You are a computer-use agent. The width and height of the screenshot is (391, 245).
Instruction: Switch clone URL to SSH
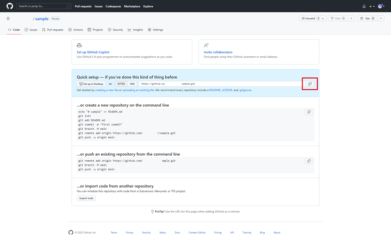pos(132,84)
